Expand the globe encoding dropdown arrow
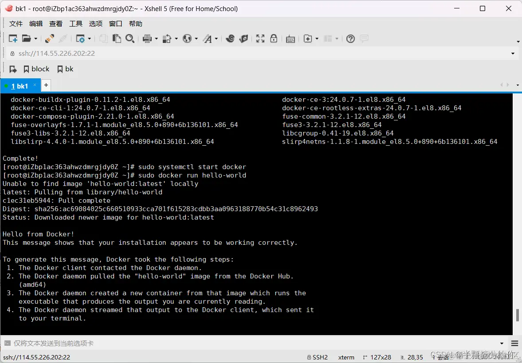 (196, 39)
